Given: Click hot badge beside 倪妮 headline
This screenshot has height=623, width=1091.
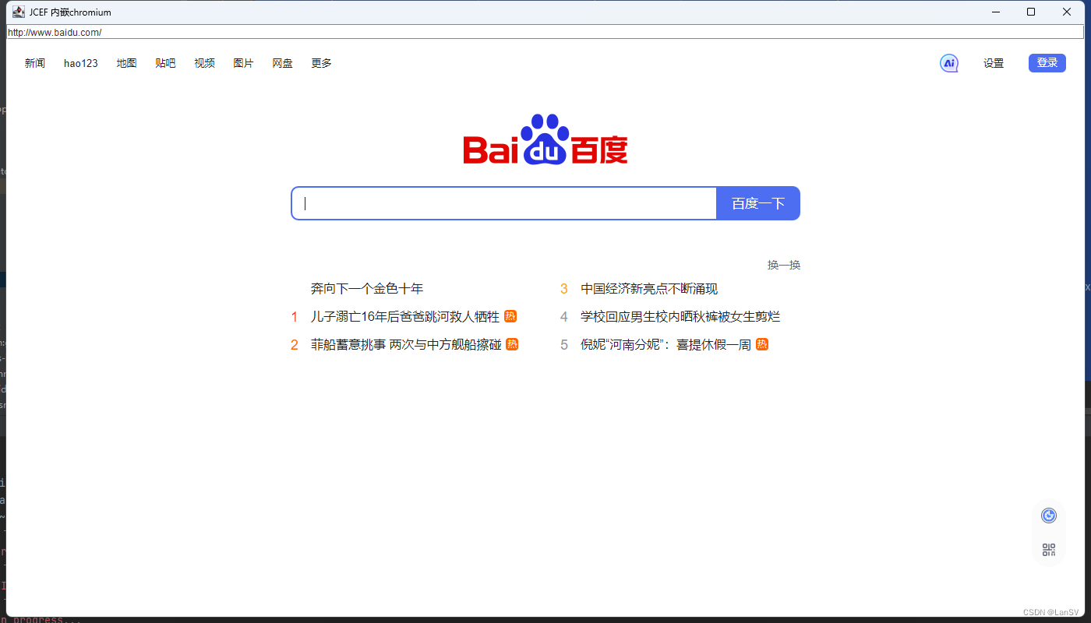Looking at the screenshot, I should coord(762,344).
